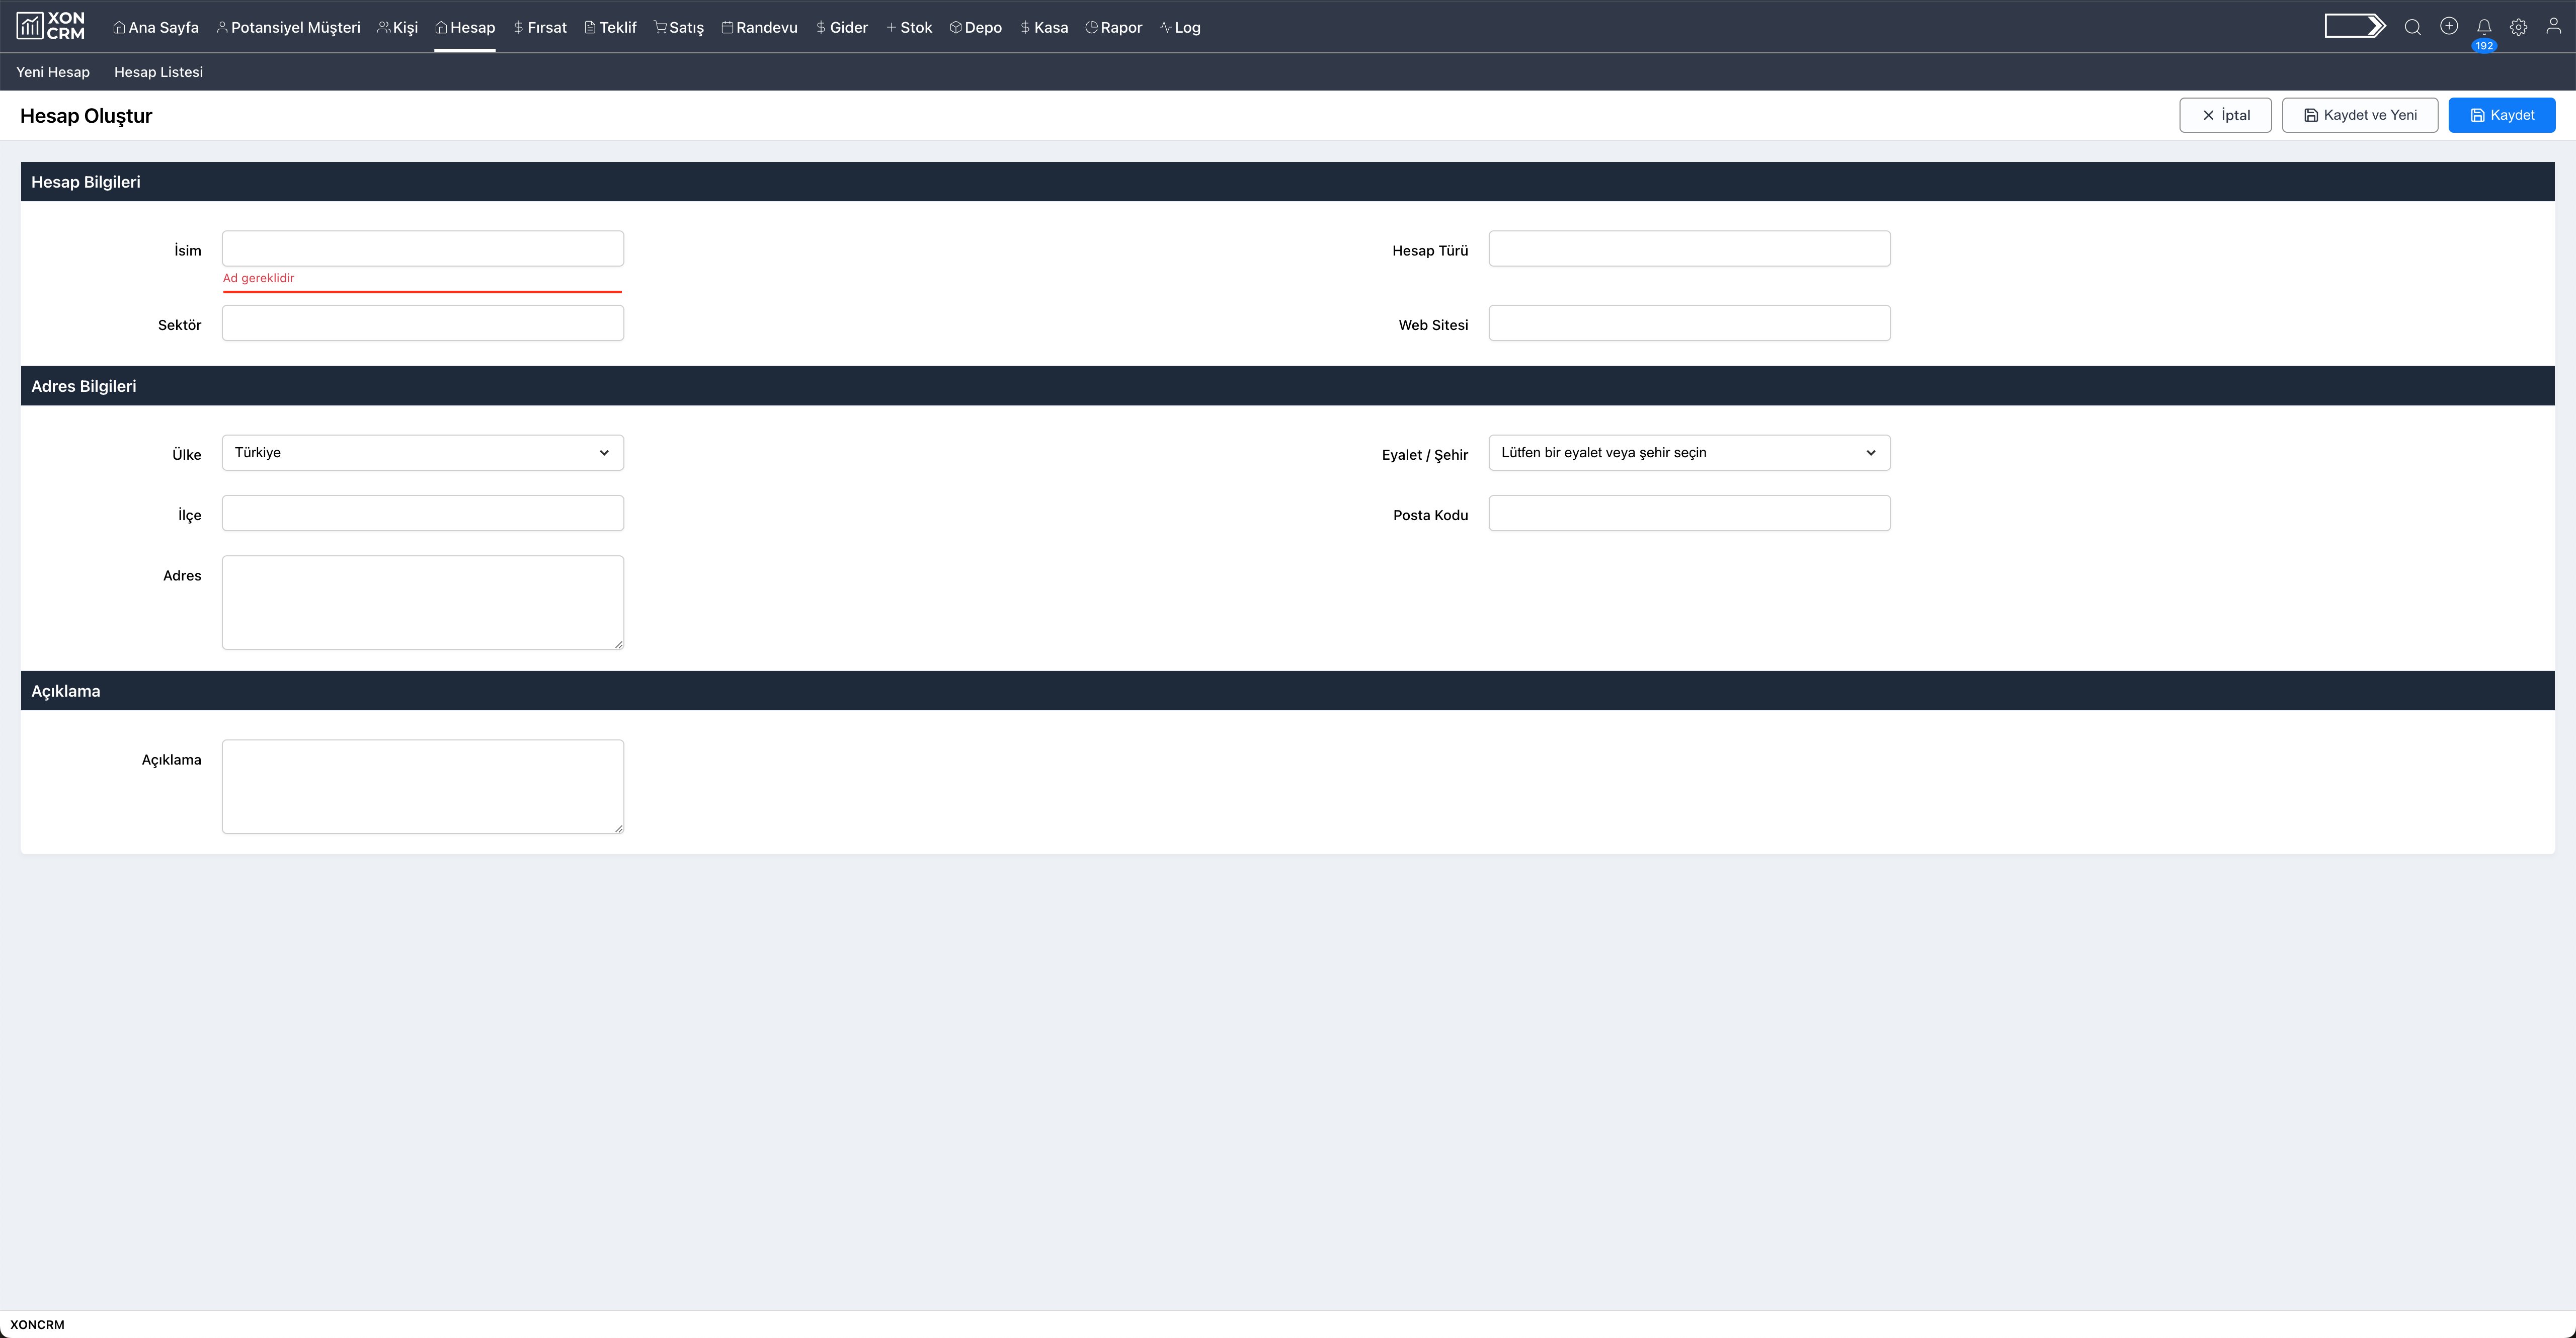Image resolution: width=2576 pixels, height=1338 pixels.
Task: Click the XON CRM logo
Action: click(51, 26)
